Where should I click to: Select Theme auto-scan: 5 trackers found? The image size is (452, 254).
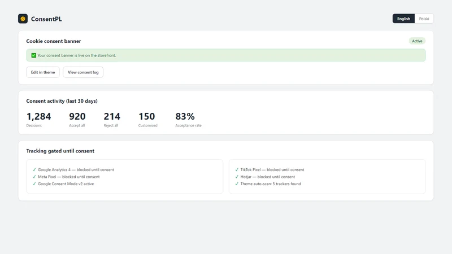271,184
